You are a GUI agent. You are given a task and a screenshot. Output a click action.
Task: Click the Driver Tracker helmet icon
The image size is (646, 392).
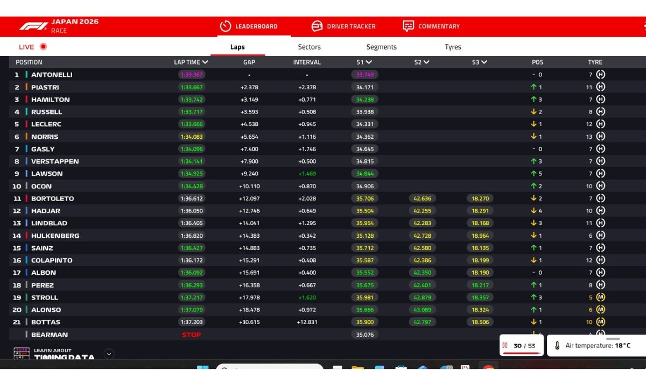point(317,26)
